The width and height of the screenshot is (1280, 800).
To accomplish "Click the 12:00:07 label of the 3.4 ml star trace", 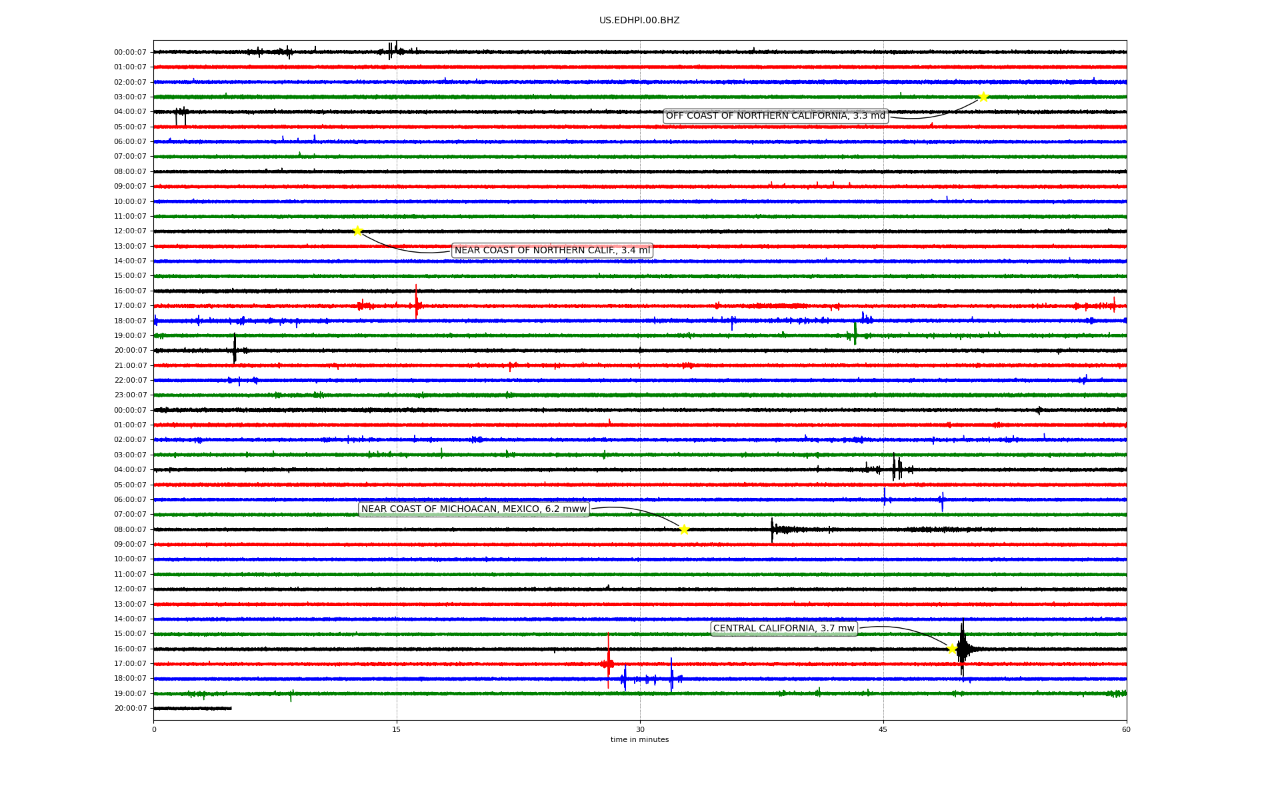I will tap(131, 231).
